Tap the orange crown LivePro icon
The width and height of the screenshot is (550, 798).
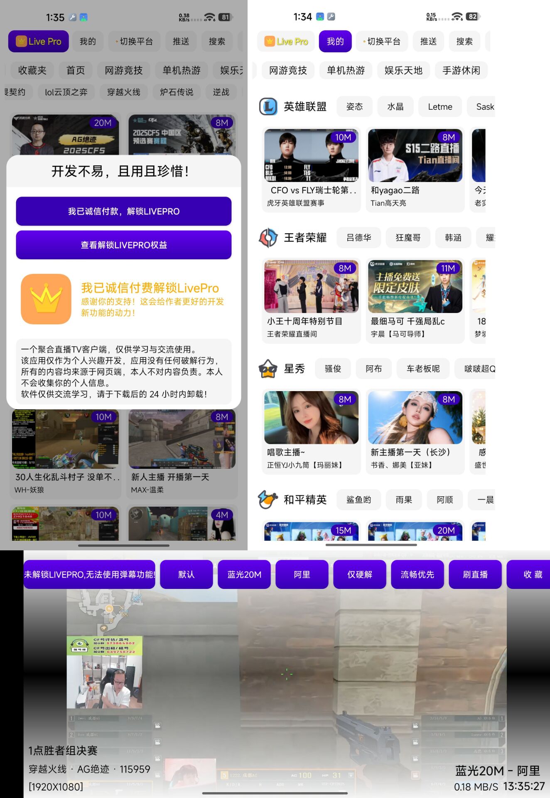pos(46,299)
